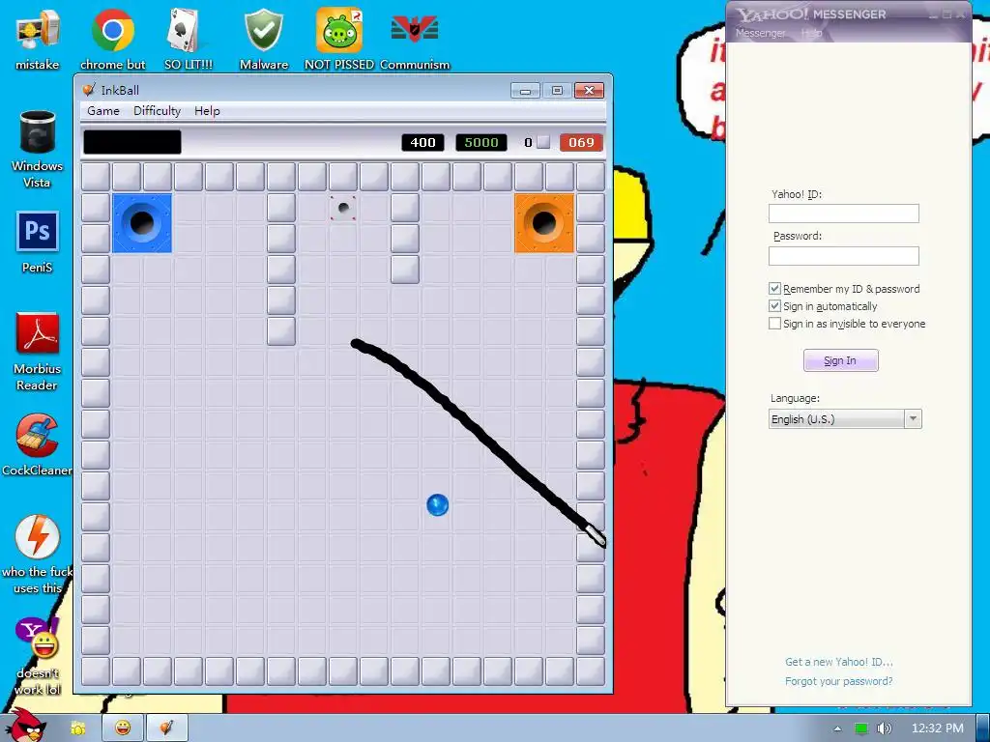Minimize the InkBall window

[x=525, y=91]
